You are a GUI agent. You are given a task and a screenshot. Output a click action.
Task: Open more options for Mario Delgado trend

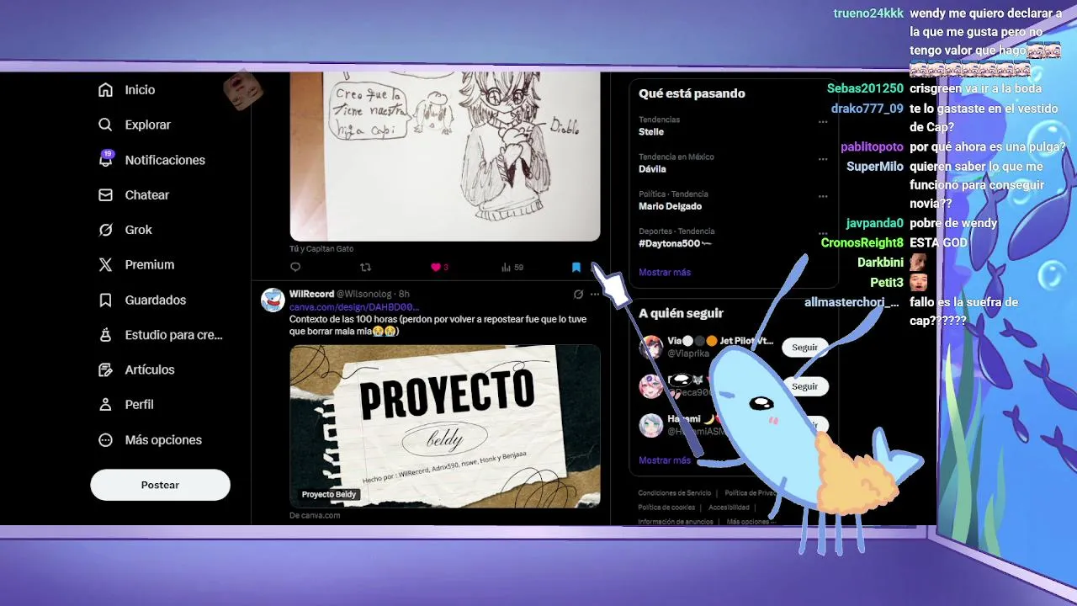[823, 196]
